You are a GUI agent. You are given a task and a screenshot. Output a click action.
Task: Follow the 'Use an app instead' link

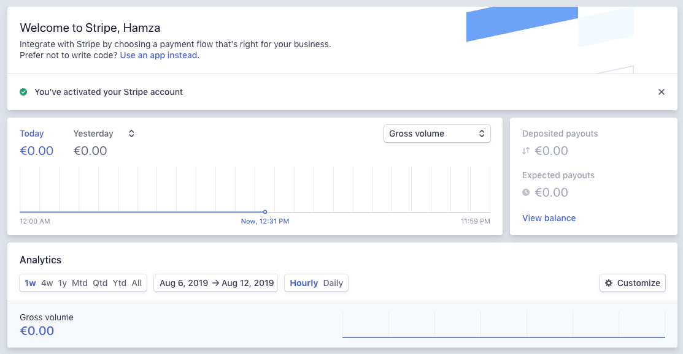point(158,55)
